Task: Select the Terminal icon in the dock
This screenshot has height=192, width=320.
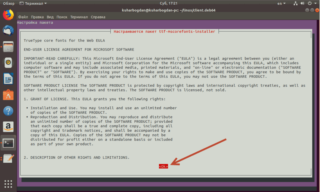Action: click(x=8, y=143)
